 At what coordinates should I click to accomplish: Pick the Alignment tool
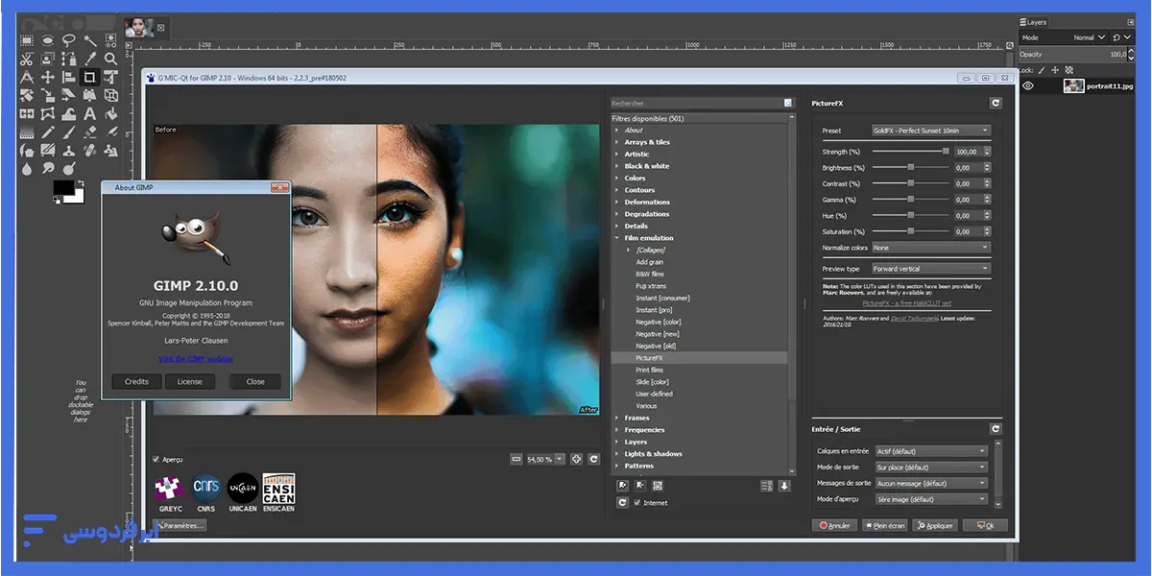tap(69, 77)
